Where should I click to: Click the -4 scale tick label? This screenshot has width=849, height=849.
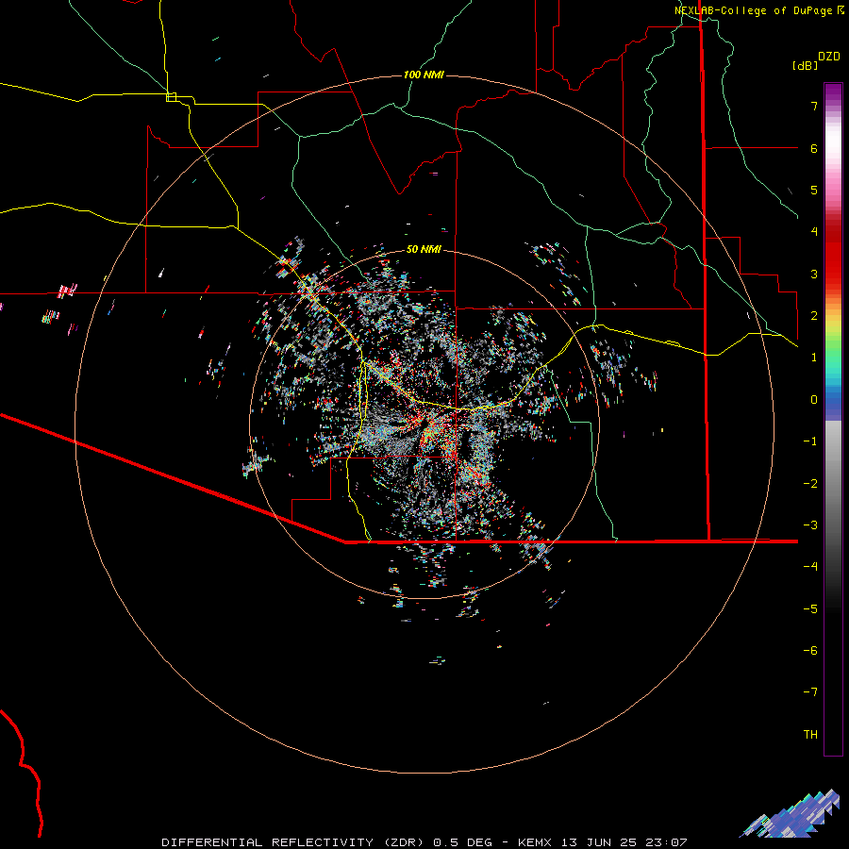(810, 567)
